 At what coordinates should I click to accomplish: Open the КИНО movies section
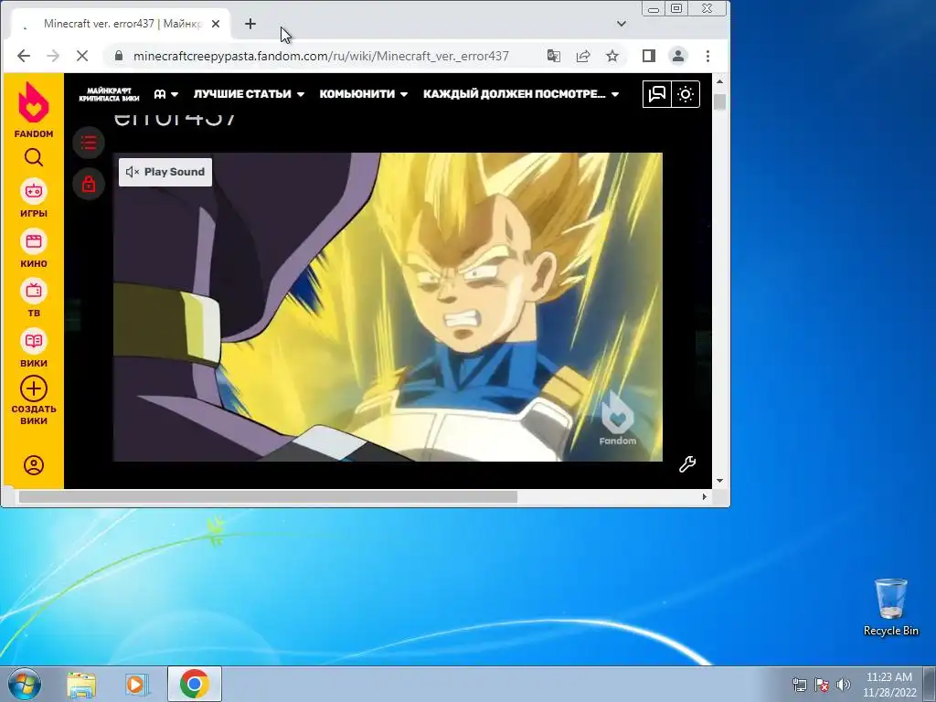(34, 249)
